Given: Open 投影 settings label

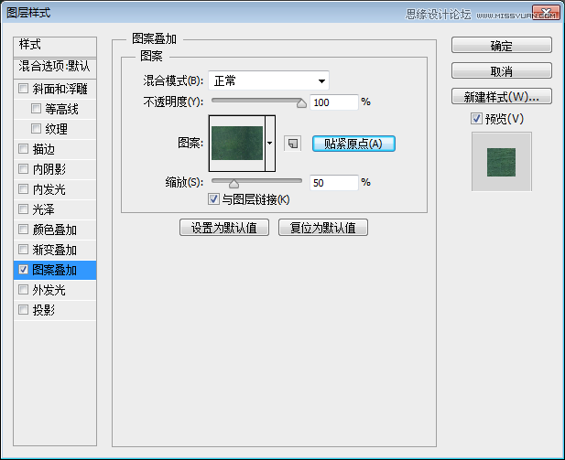Looking at the screenshot, I should point(43,310).
